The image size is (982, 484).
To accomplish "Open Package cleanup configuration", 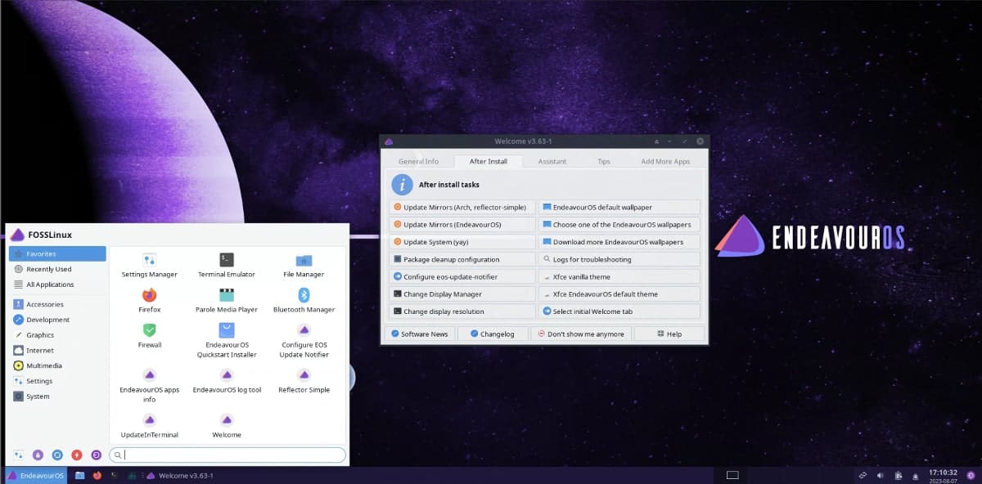I will coord(462,259).
